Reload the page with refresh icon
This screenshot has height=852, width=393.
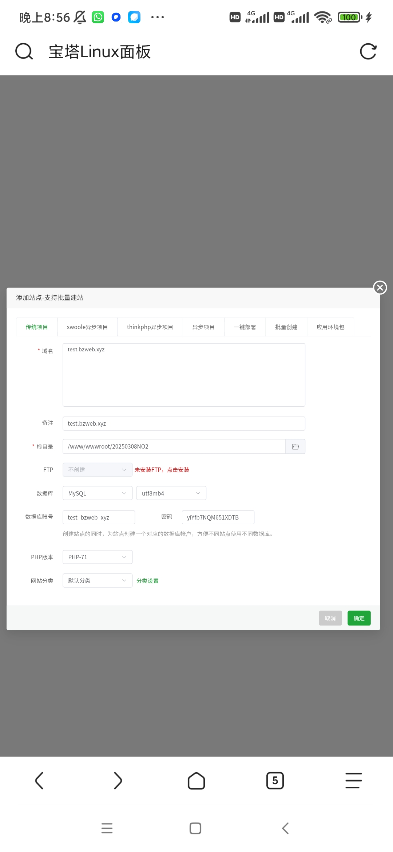368,51
